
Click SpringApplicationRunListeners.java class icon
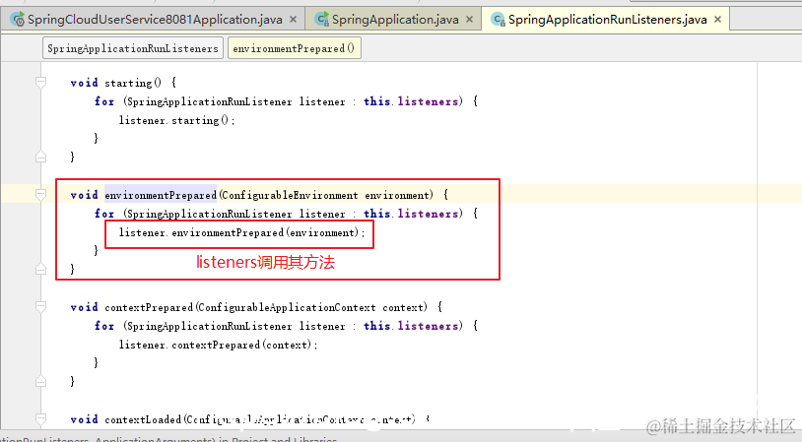pyautogui.click(x=499, y=20)
